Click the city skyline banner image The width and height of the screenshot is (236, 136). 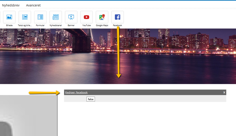118,56
